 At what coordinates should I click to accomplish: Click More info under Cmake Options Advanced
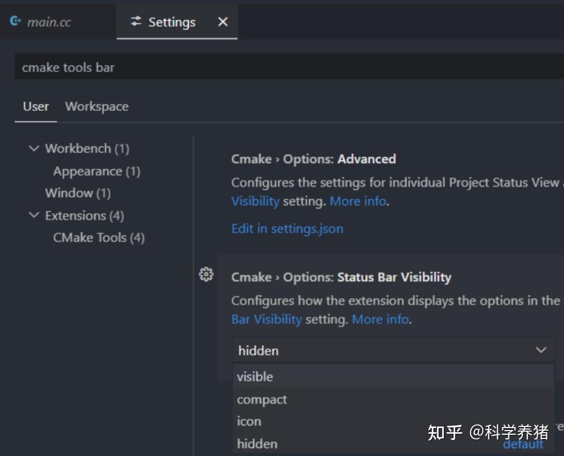coord(358,201)
